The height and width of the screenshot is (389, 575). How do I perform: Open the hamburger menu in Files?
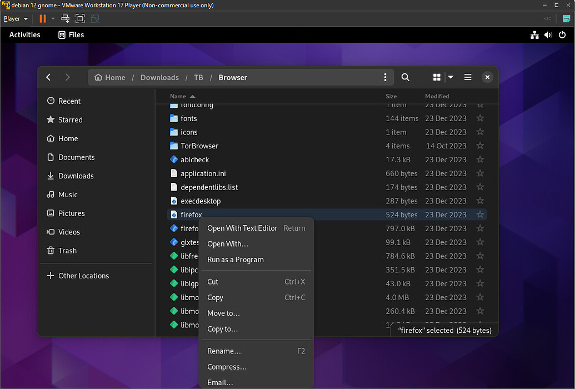click(x=468, y=77)
